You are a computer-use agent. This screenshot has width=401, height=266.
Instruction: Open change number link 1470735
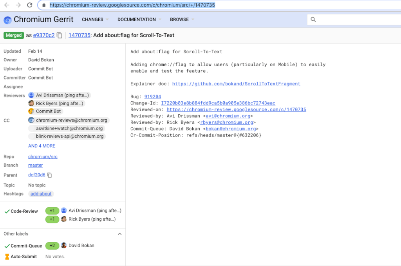[x=79, y=35]
